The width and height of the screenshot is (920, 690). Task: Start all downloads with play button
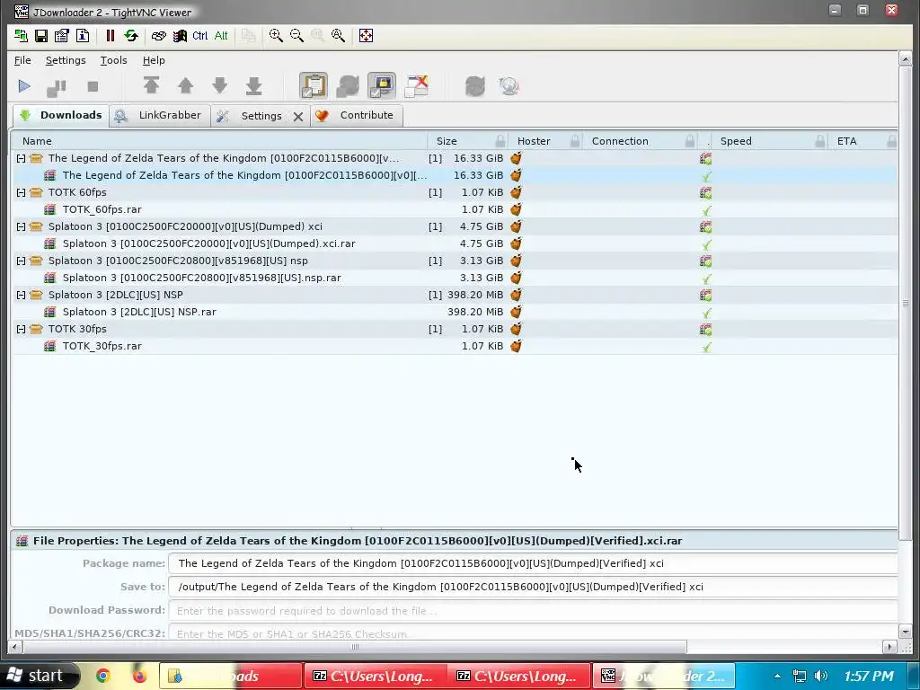(x=24, y=86)
